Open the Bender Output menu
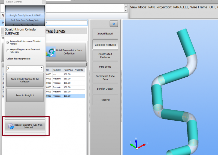Image resolution: width=218 pixels, height=155 pixels. (105, 89)
